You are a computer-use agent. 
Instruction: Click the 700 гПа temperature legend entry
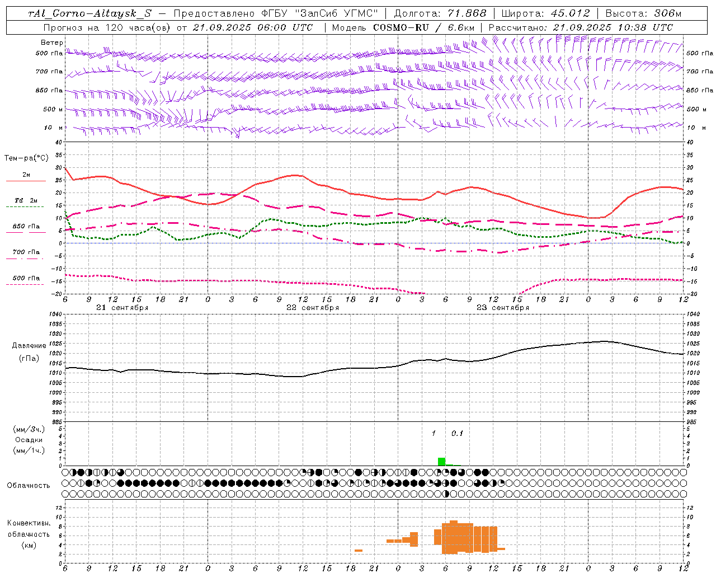(26, 252)
